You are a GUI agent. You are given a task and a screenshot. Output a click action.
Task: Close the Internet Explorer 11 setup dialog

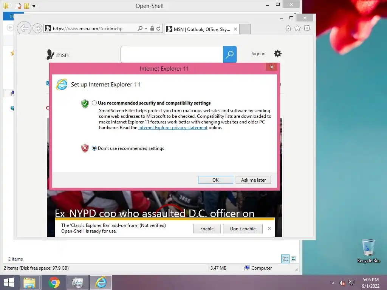click(x=271, y=67)
